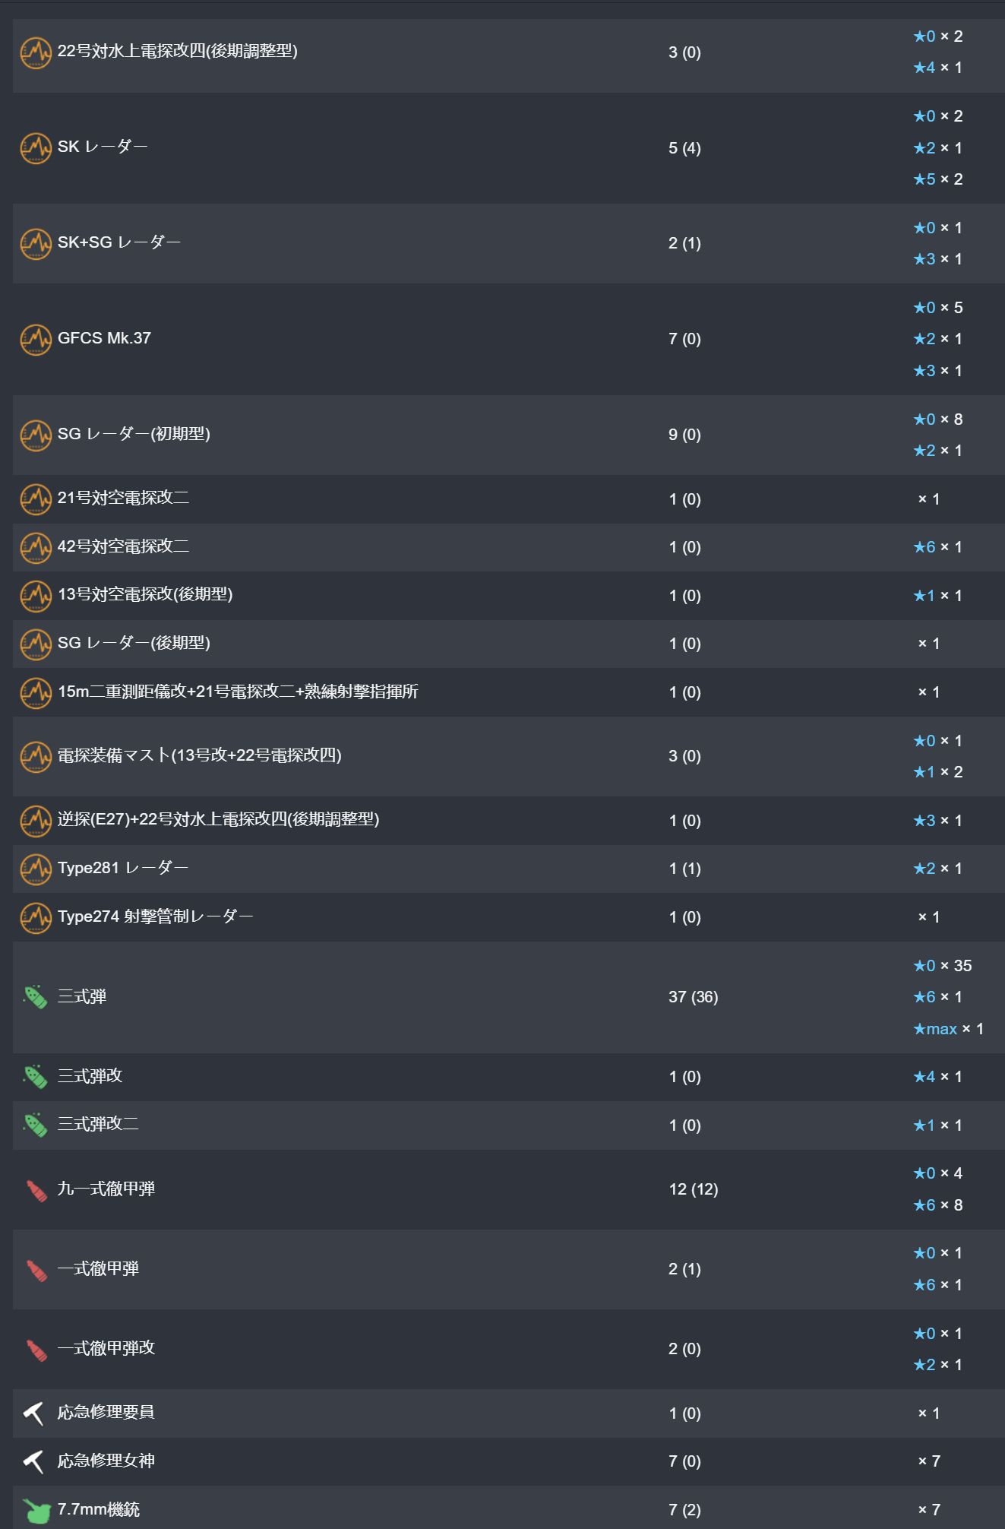Click the radar icon next to GFCS Mk.37
This screenshot has width=1005, height=1529.
(36, 340)
